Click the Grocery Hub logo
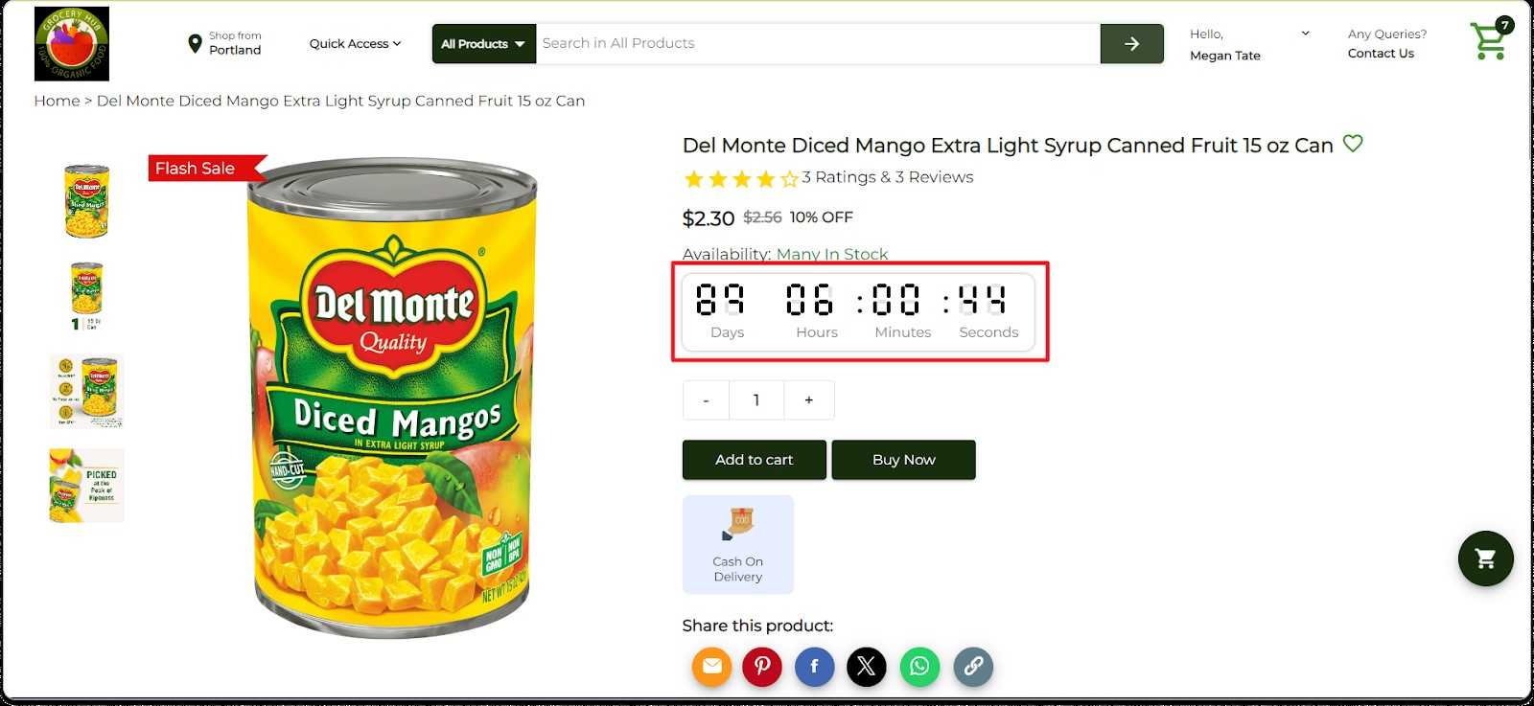This screenshot has width=1534, height=706. coord(72,44)
